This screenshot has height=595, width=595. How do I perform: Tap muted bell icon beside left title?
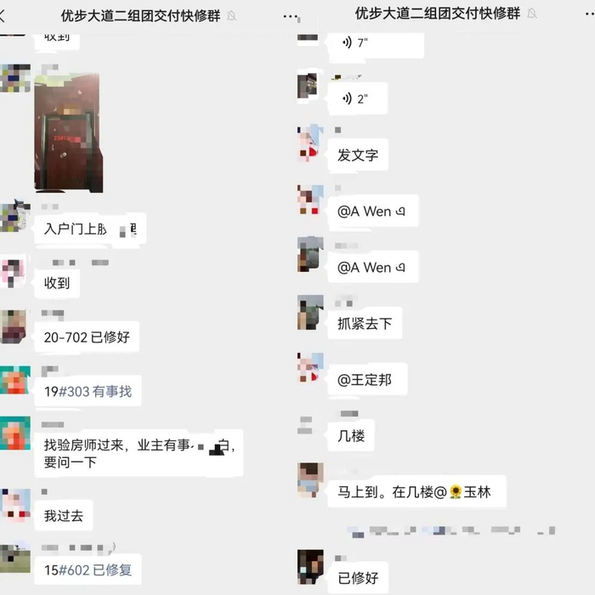pyautogui.click(x=231, y=16)
